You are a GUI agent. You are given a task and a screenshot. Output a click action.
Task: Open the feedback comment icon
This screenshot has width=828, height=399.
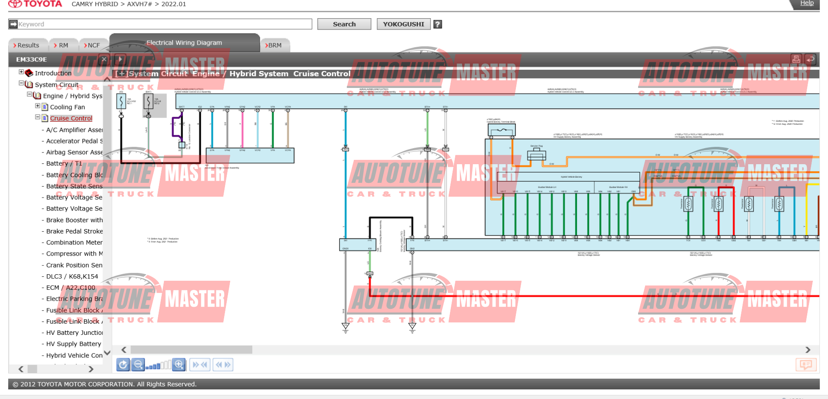coord(806,364)
